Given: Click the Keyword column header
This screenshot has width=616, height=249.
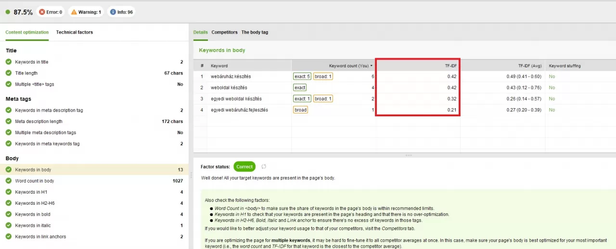Looking at the screenshot, I should point(249,66).
